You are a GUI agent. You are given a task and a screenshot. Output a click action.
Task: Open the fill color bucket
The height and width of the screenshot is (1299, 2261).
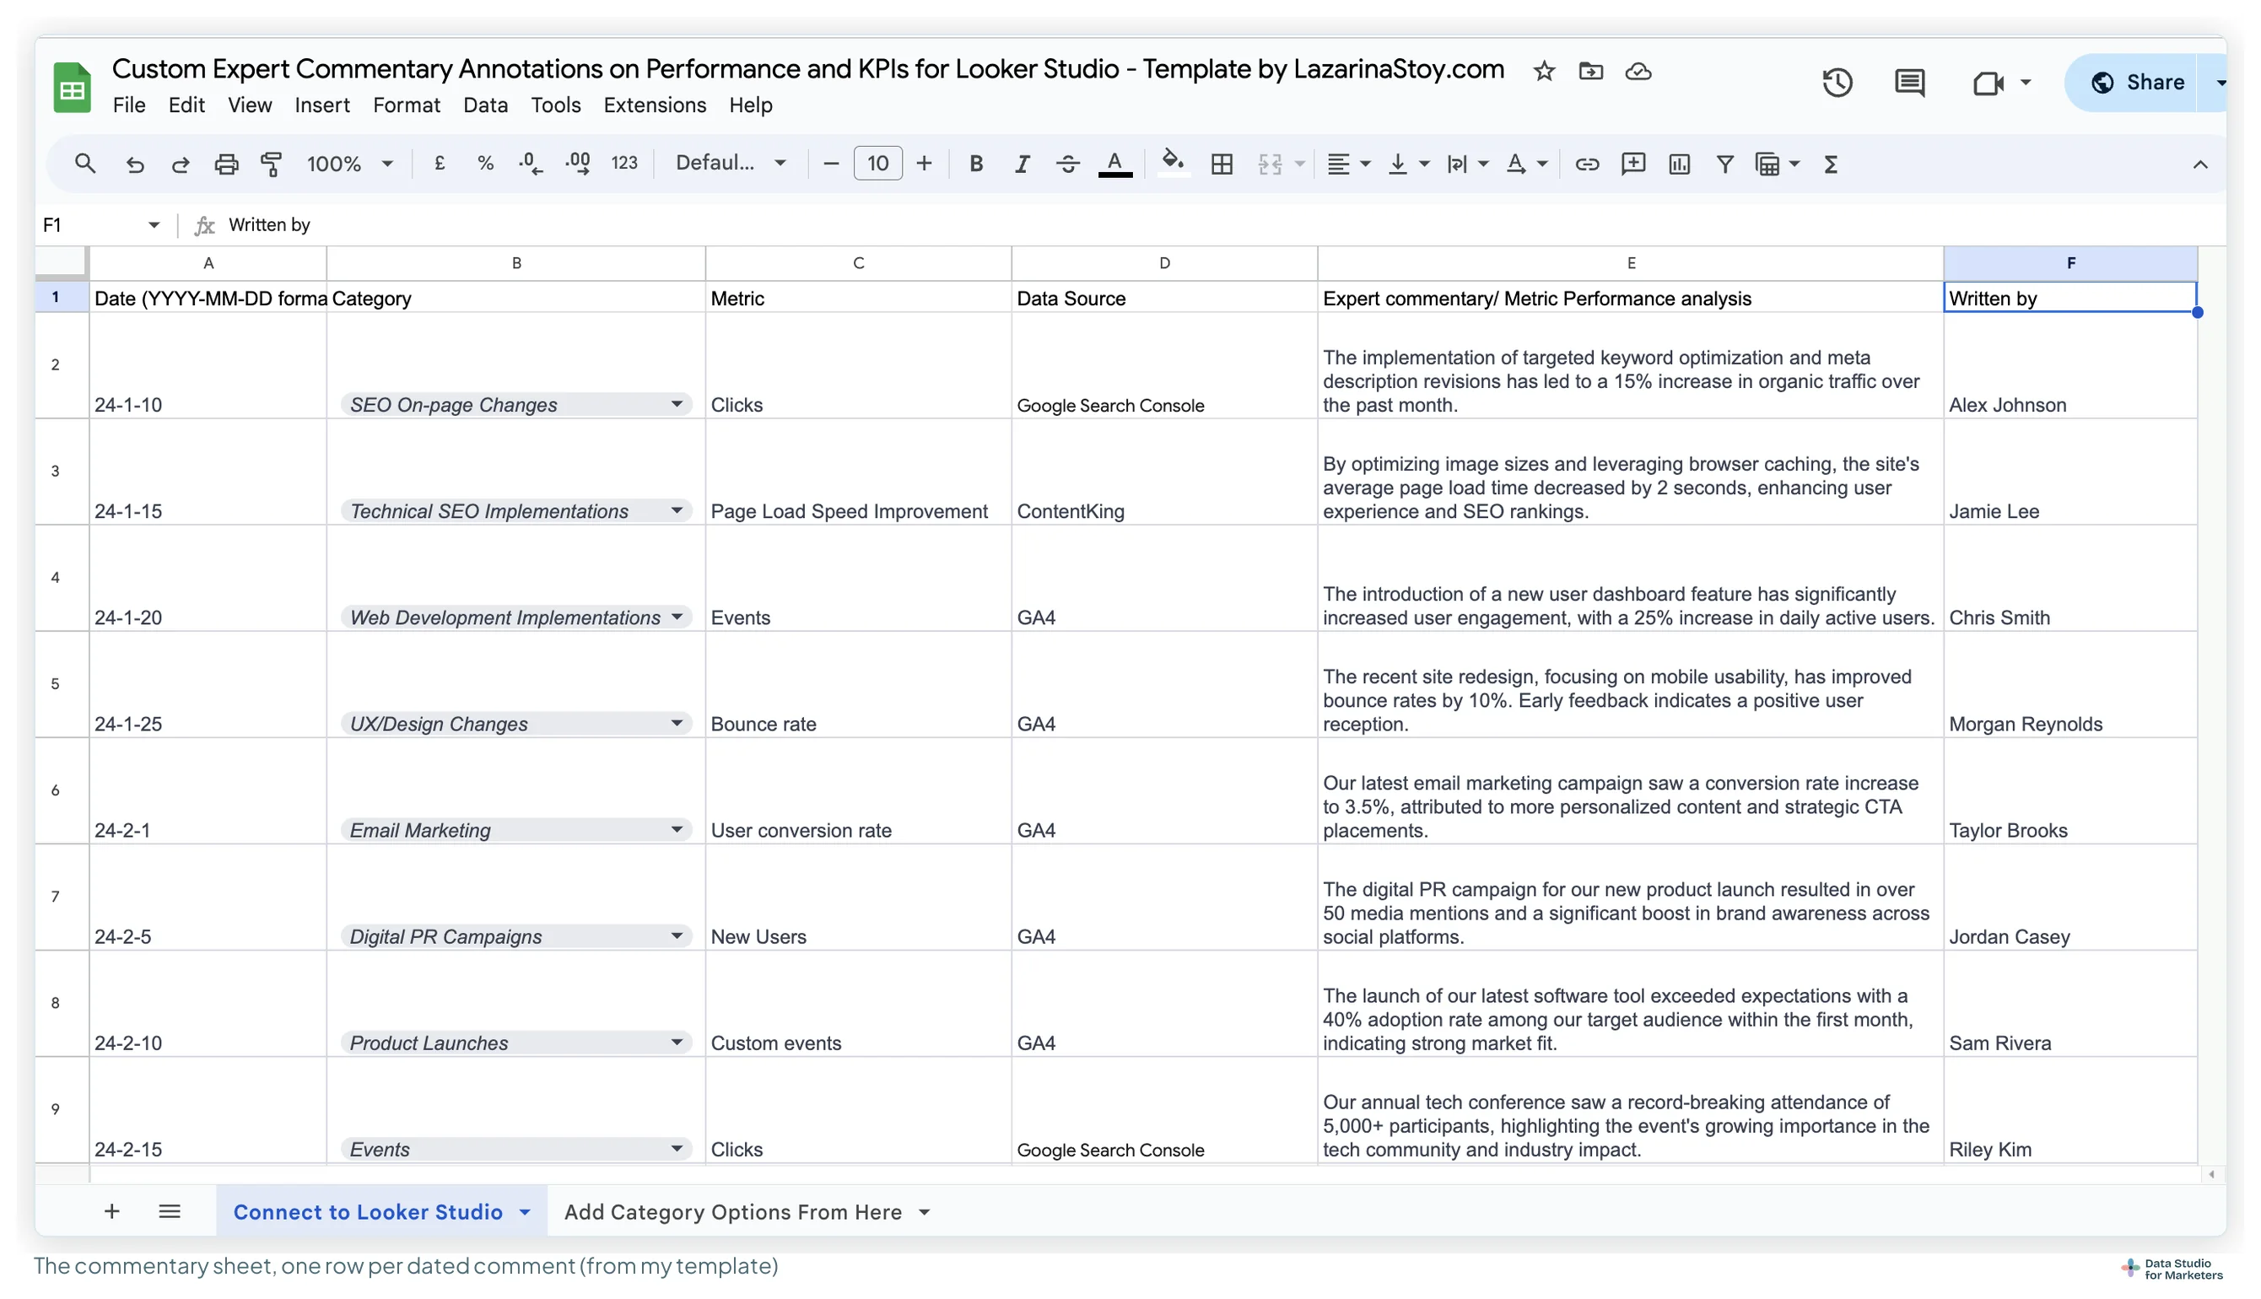(1173, 164)
